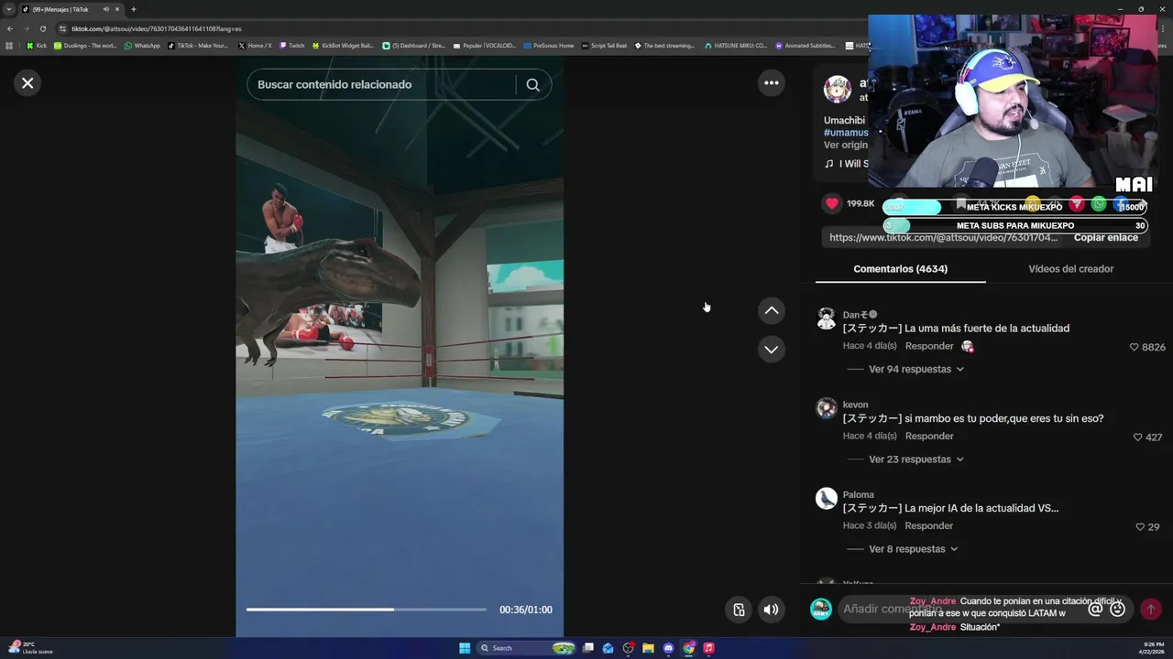The height and width of the screenshot is (659, 1173).
Task: Mute tab via speaker icon on TikTok tab
Action: (106, 9)
